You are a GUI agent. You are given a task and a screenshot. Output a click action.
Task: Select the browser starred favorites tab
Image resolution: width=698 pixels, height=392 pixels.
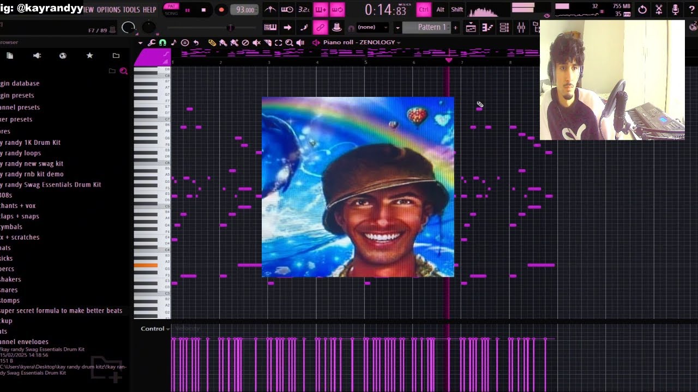[x=89, y=56]
